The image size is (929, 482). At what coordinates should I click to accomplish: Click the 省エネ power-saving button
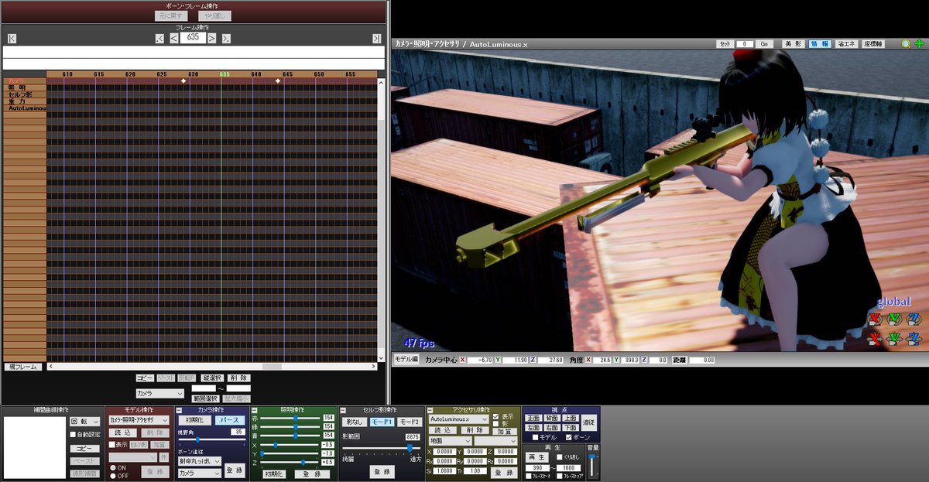(846, 44)
